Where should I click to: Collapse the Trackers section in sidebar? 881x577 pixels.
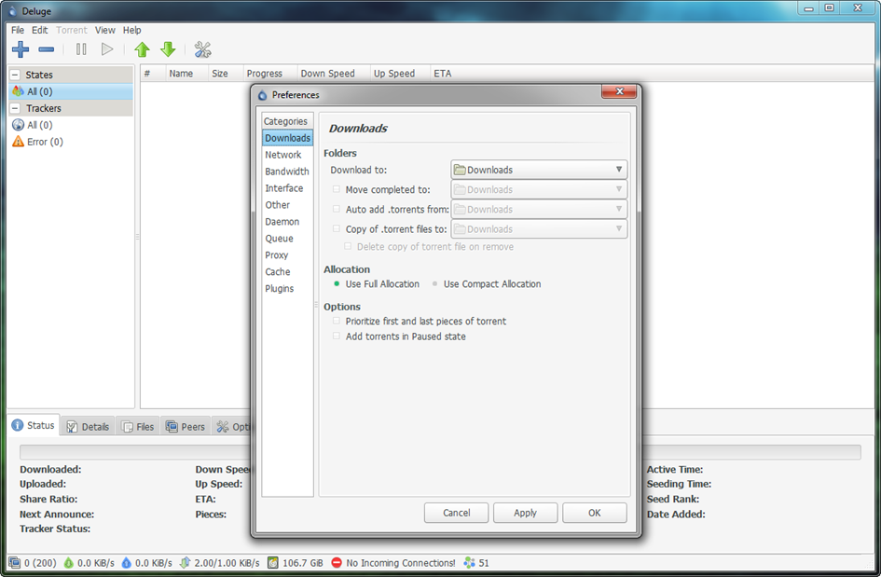15,108
